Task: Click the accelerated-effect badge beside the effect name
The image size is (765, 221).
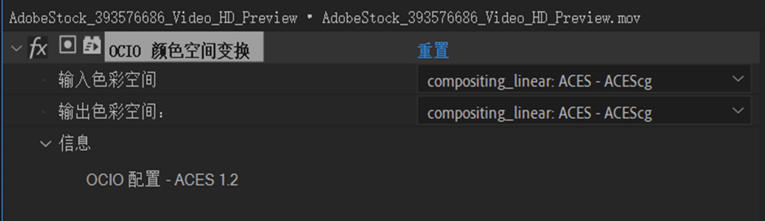Action: coord(92,45)
